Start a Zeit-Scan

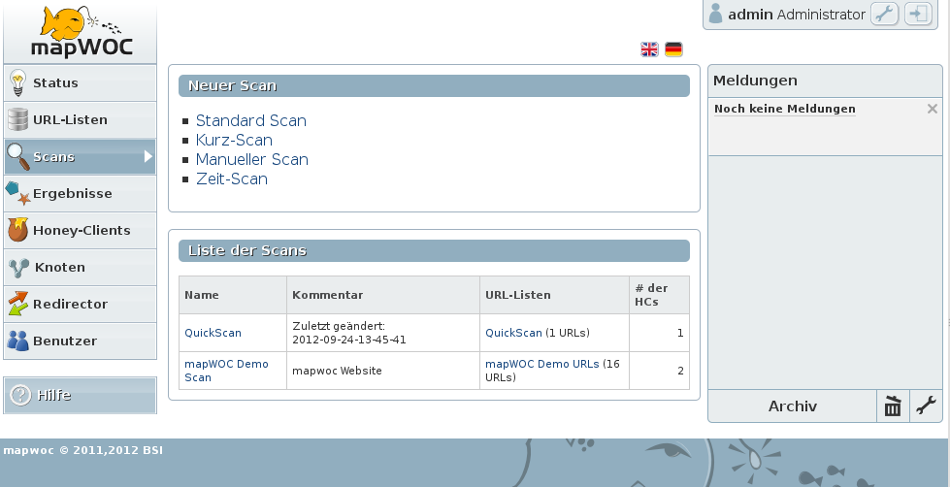(232, 179)
